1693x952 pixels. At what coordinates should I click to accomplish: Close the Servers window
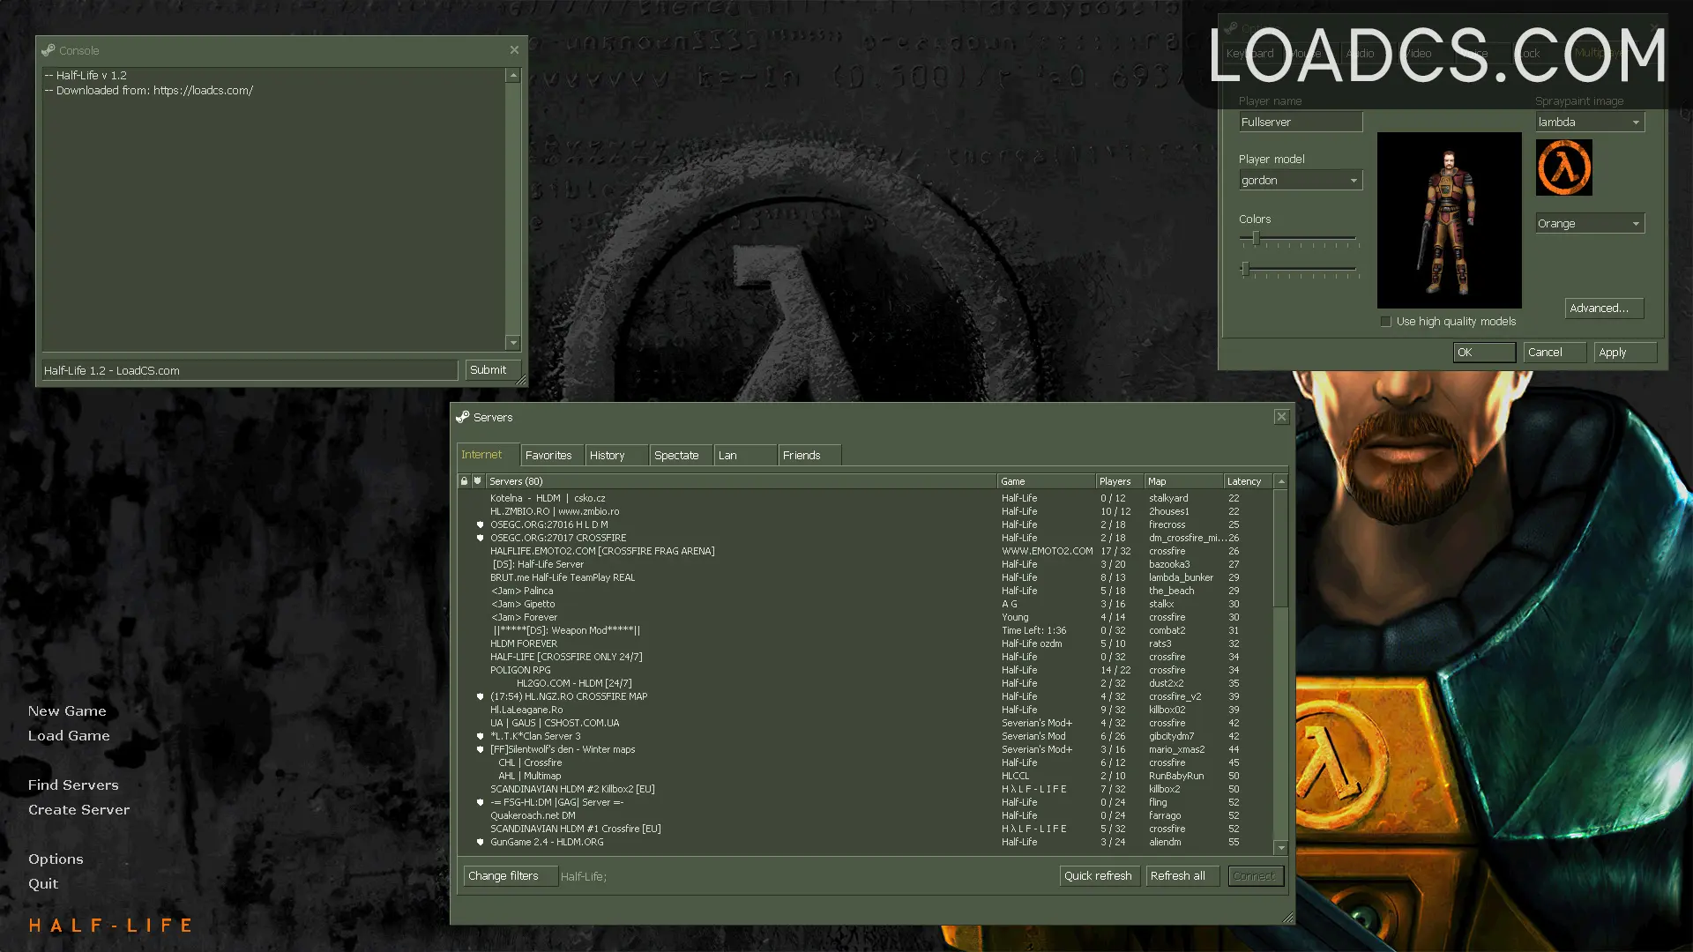[x=1281, y=417]
